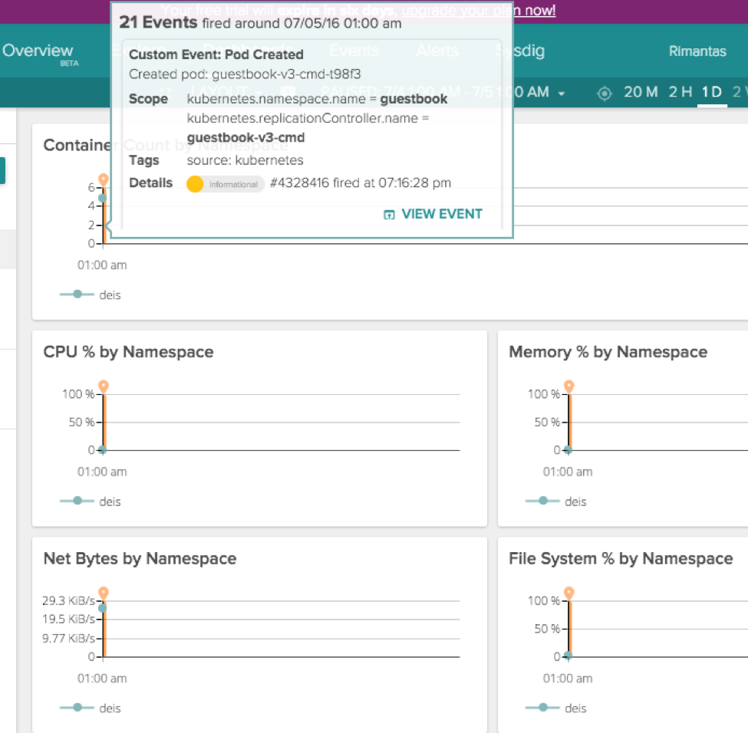Click the data point on Net Bytes chart
The image size is (748, 733).
(x=103, y=608)
